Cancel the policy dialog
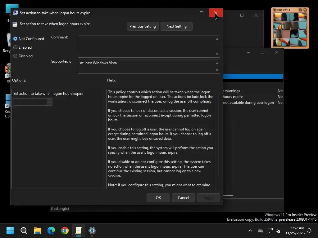318x238 pixels. 183,198
